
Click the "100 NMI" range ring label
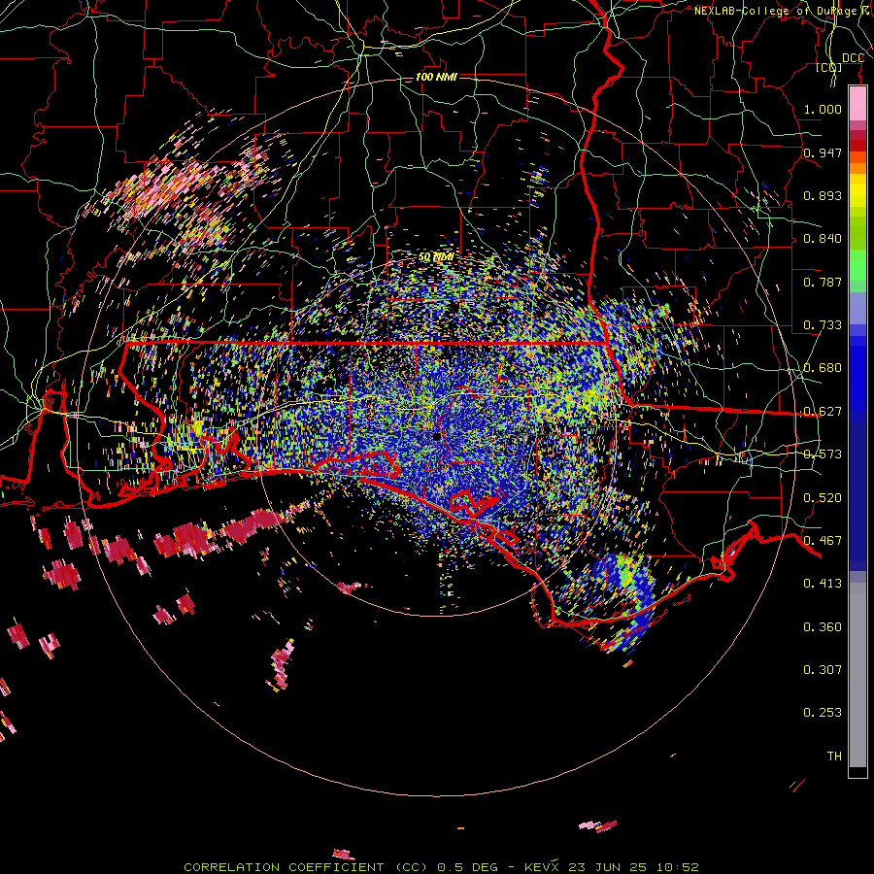pos(436,77)
